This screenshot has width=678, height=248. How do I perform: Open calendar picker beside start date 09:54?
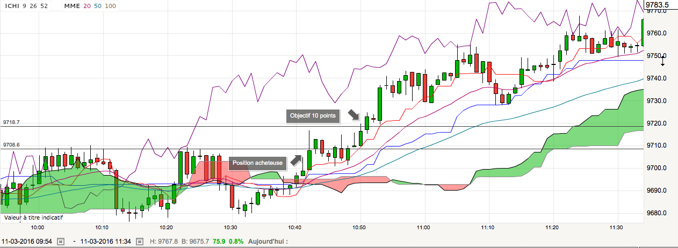(61, 242)
